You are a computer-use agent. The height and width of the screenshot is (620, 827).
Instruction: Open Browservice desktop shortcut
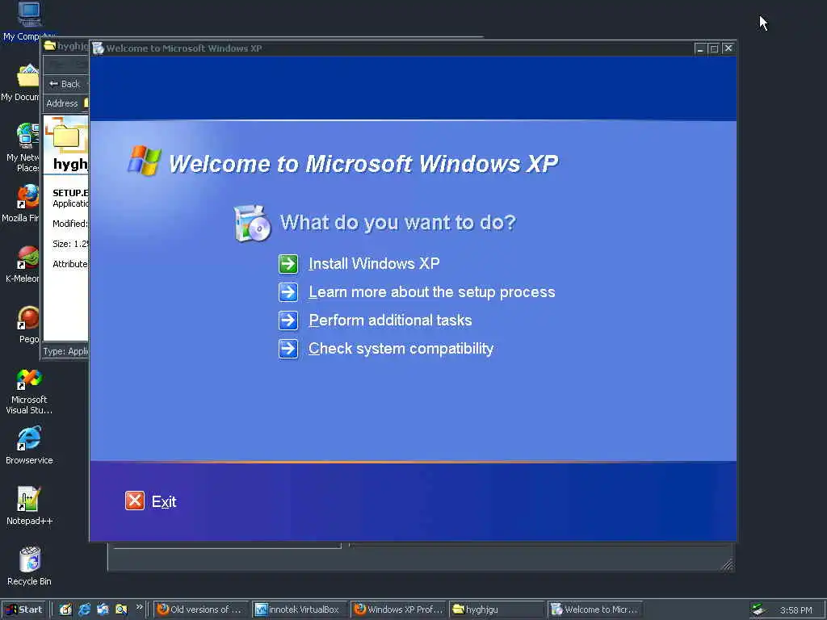tap(29, 446)
